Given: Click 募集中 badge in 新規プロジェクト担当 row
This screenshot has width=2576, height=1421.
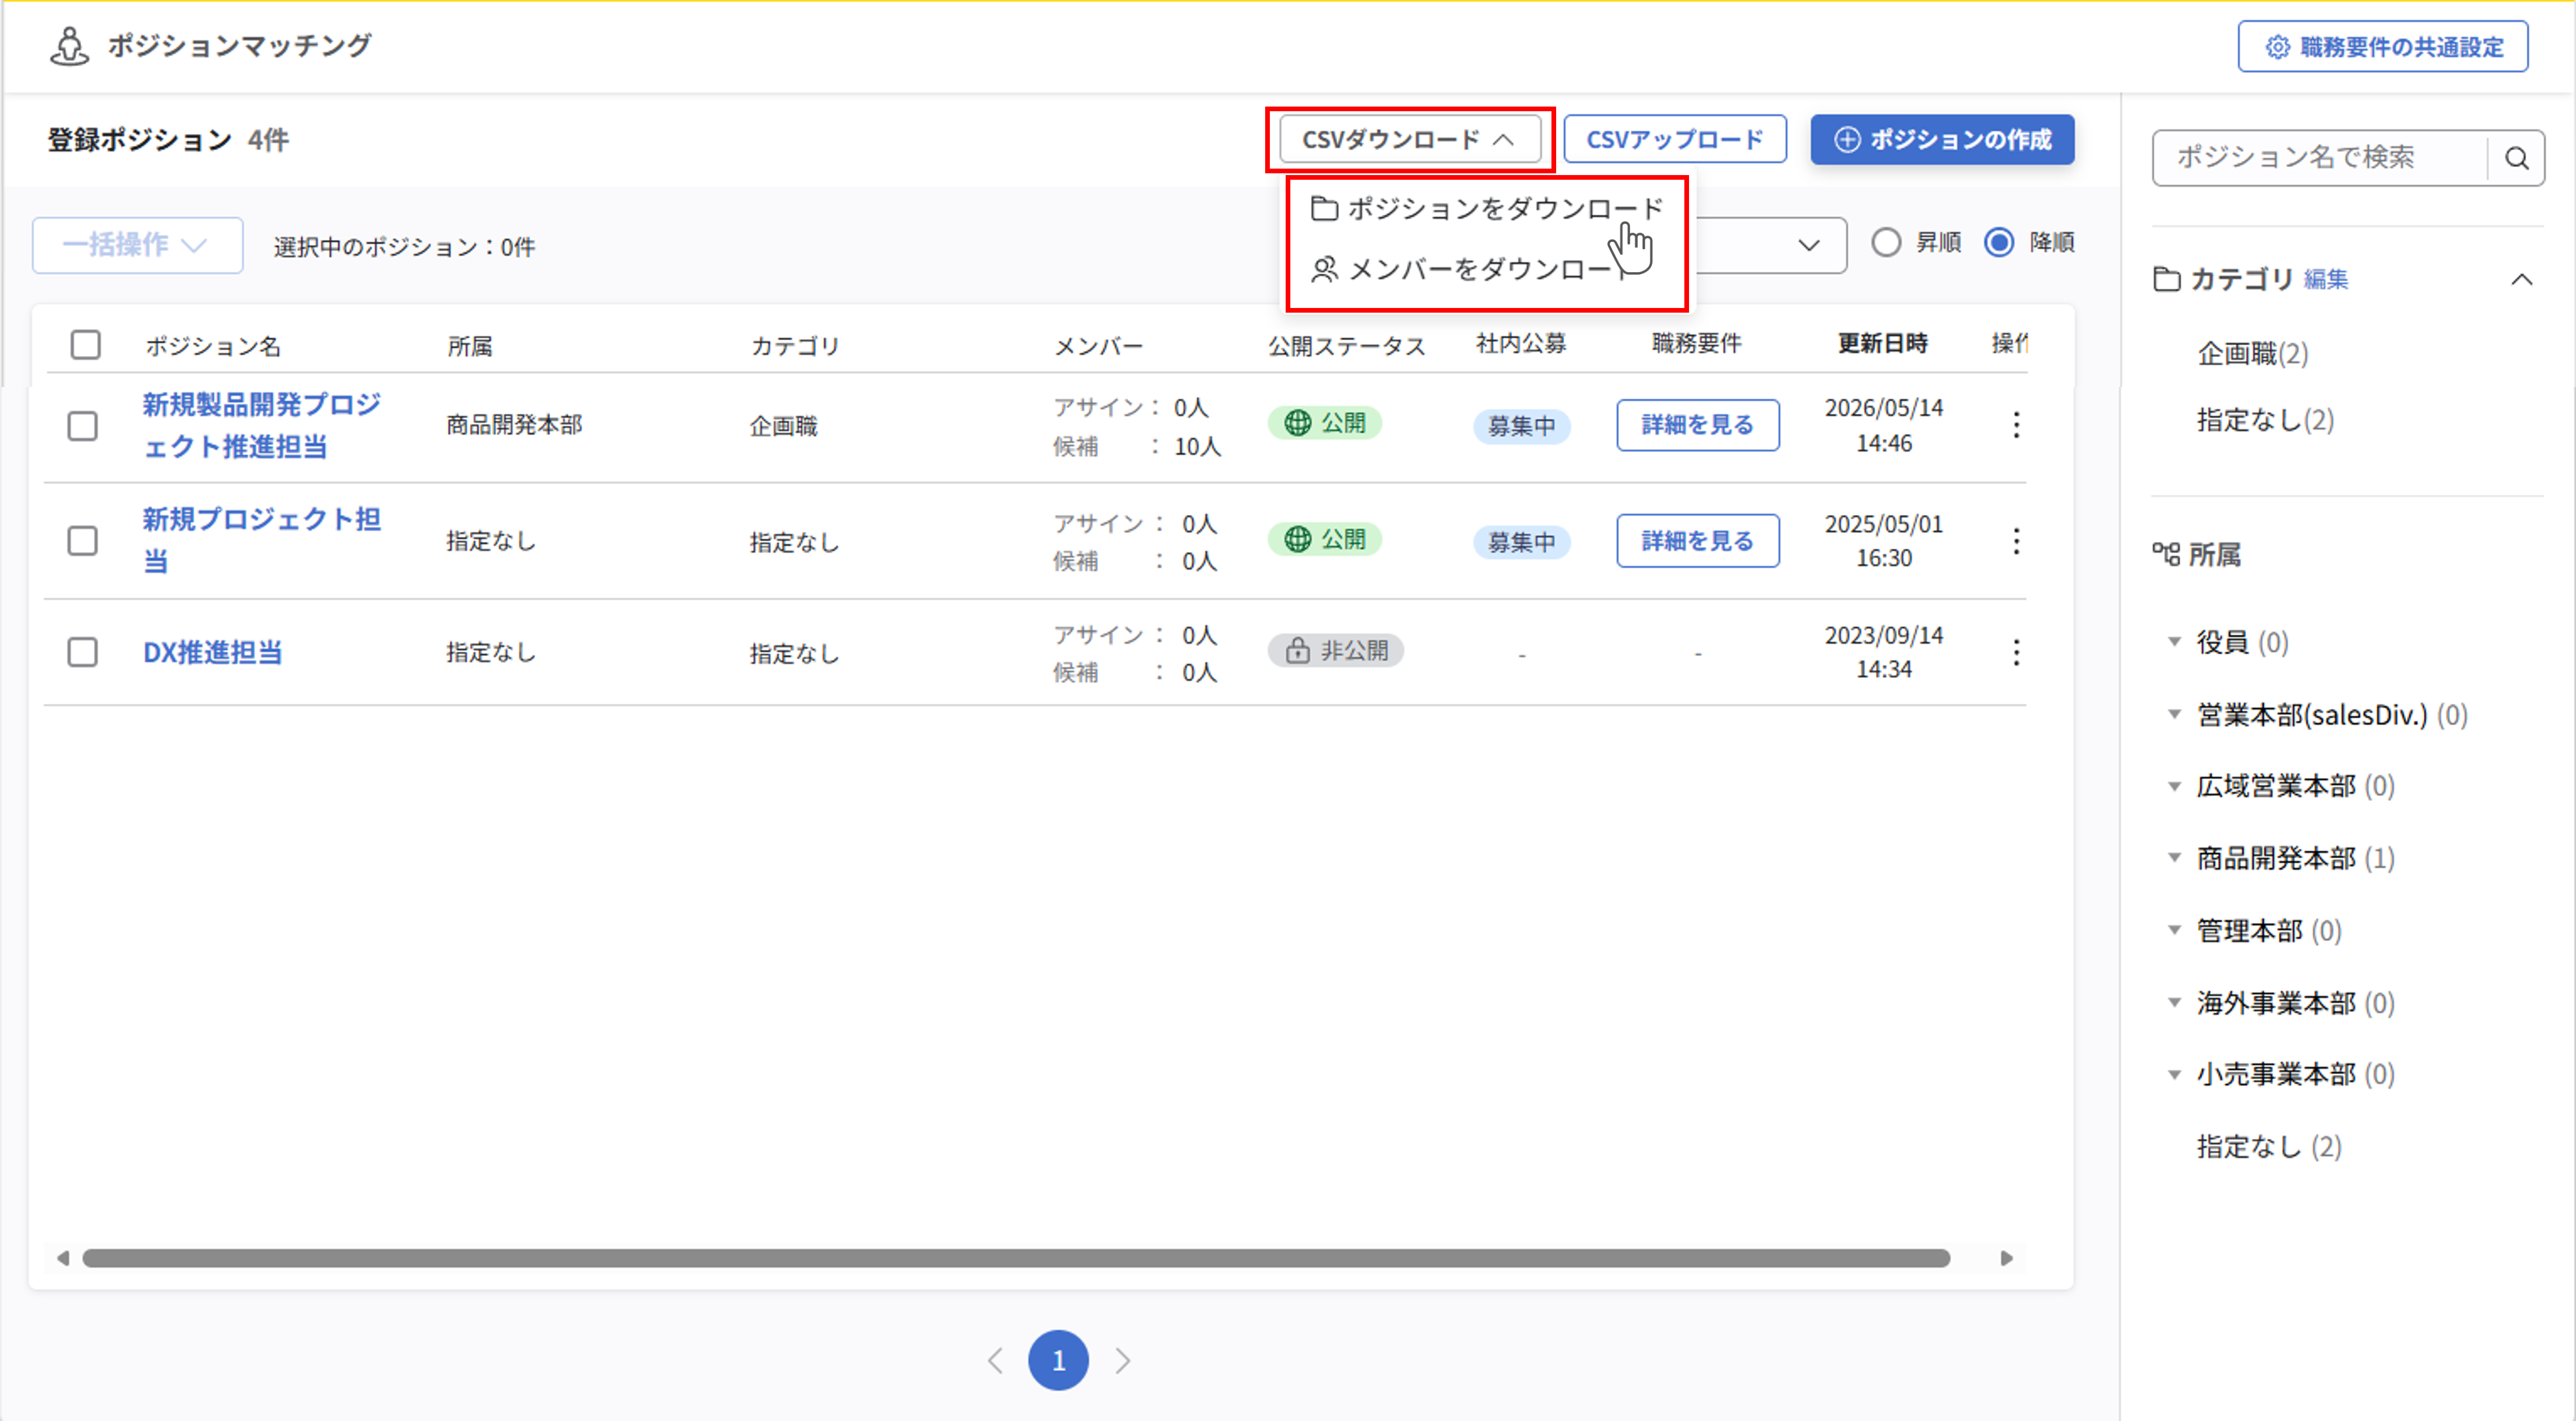Looking at the screenshot, I should point(1521,542).
